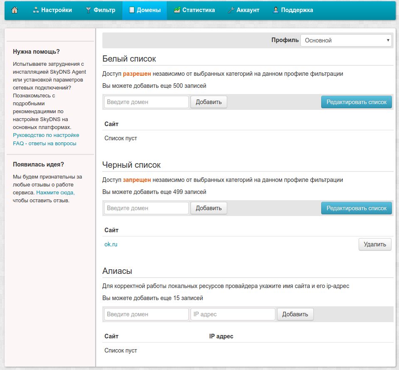The width and height of the screenshot is (399, 370).
Task: Open Статистика via its chart icon
Action: click(x=177, y=10)
